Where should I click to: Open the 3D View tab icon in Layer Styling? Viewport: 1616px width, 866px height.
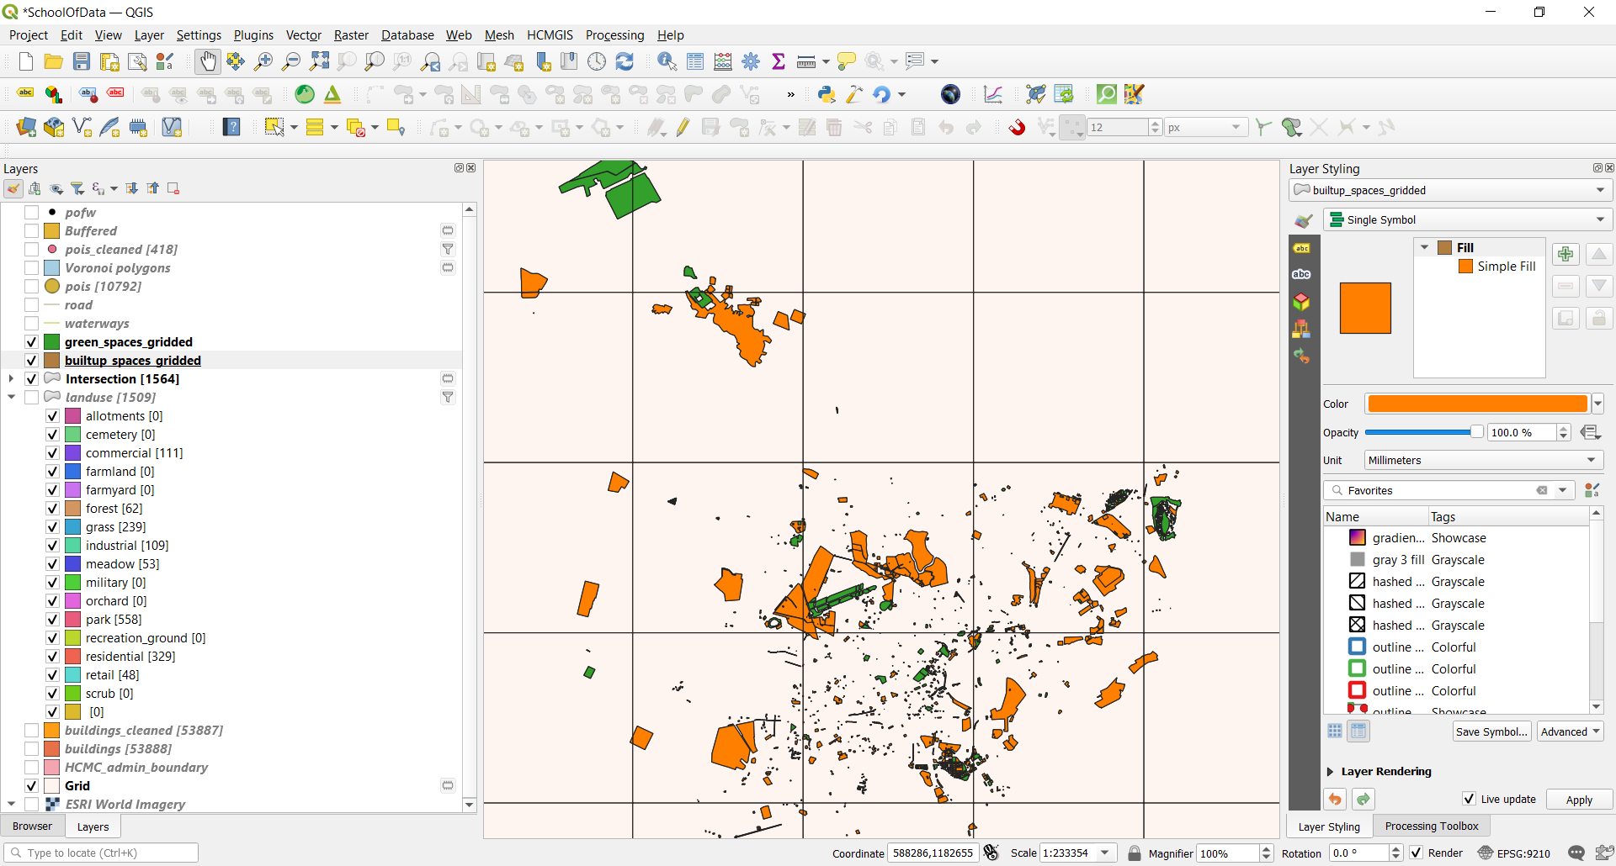[x=1301, y=301]
